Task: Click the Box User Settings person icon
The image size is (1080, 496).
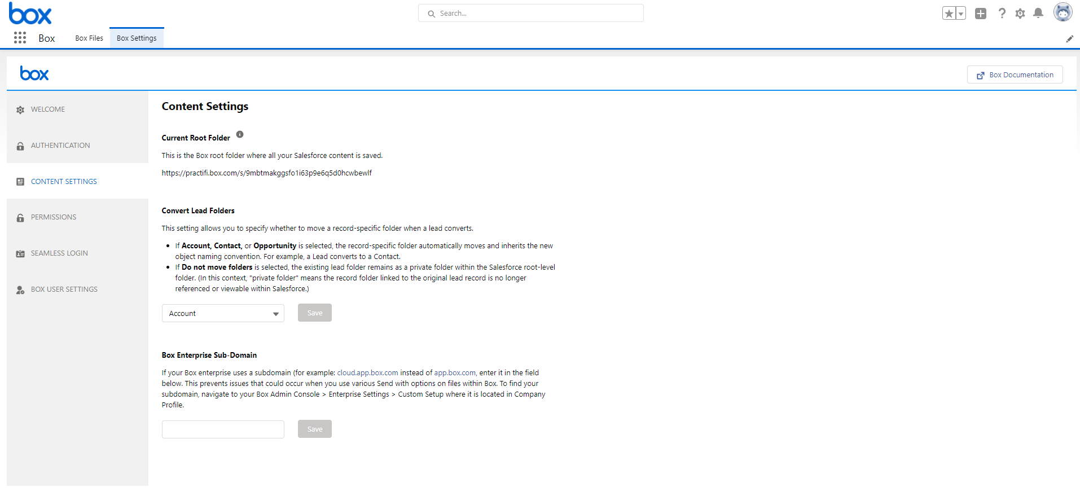Action: (20, 290)
